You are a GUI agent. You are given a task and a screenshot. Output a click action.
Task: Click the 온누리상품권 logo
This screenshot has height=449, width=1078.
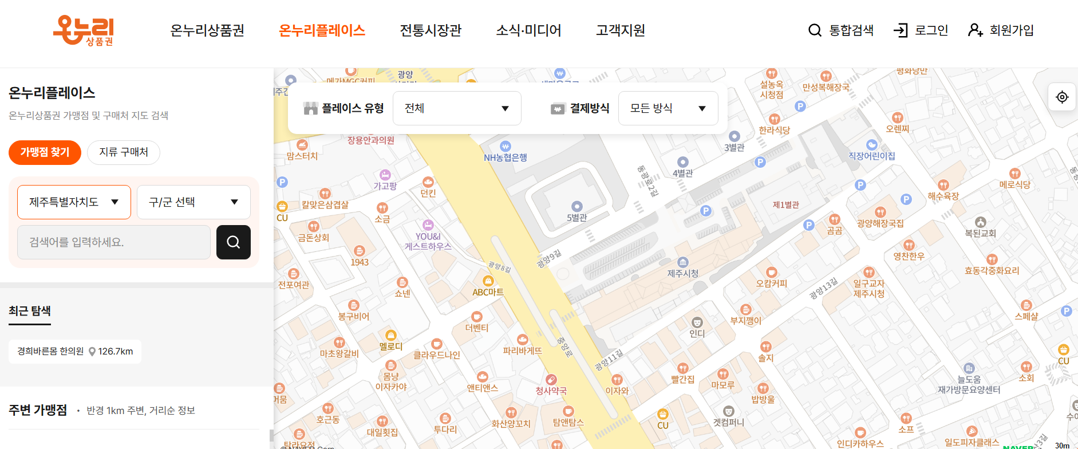point(84,30)
